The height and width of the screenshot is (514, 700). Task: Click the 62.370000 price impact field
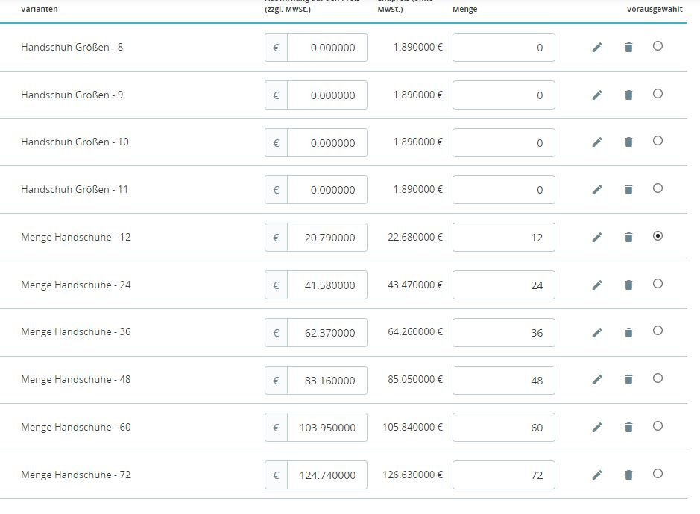(327, 333)
